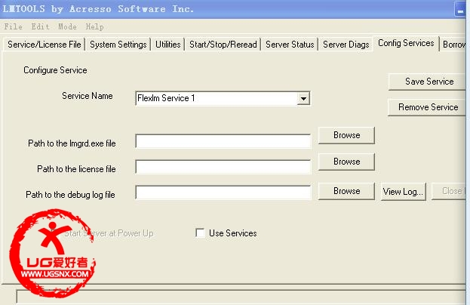Select the Config Services tab

point(406,43)
